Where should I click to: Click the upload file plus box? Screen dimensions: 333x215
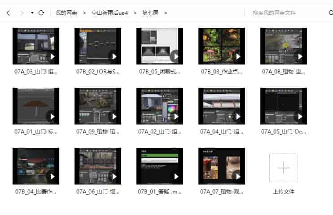point(284,168)
